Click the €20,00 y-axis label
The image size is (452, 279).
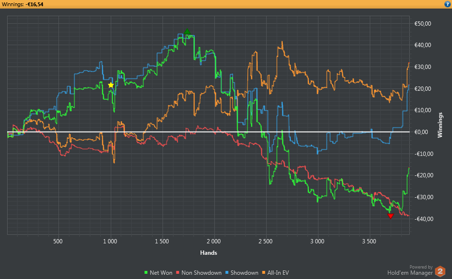(x=423, y=89)
